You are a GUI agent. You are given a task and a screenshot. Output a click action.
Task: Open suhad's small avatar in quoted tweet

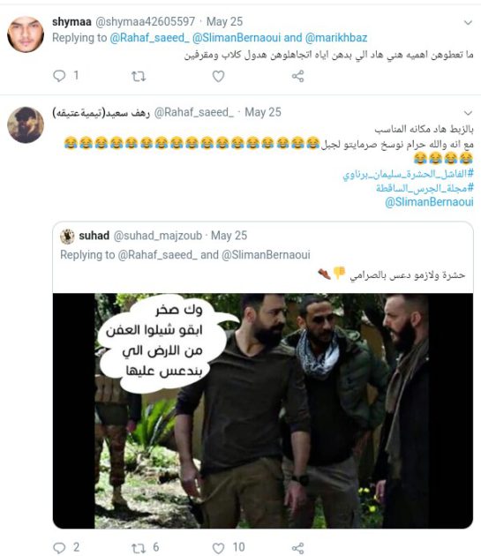click(x=67, y=237)
